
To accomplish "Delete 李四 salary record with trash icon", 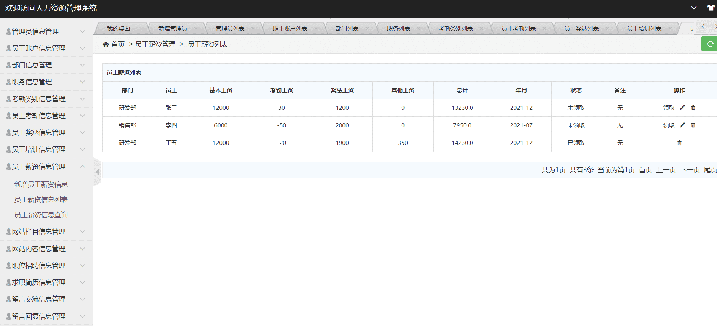I will coord(693,125).
